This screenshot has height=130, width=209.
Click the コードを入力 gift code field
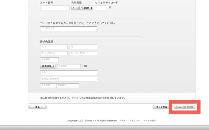69,29
